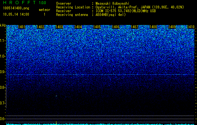Click the meteor count value 1

[x=44, y=14]
